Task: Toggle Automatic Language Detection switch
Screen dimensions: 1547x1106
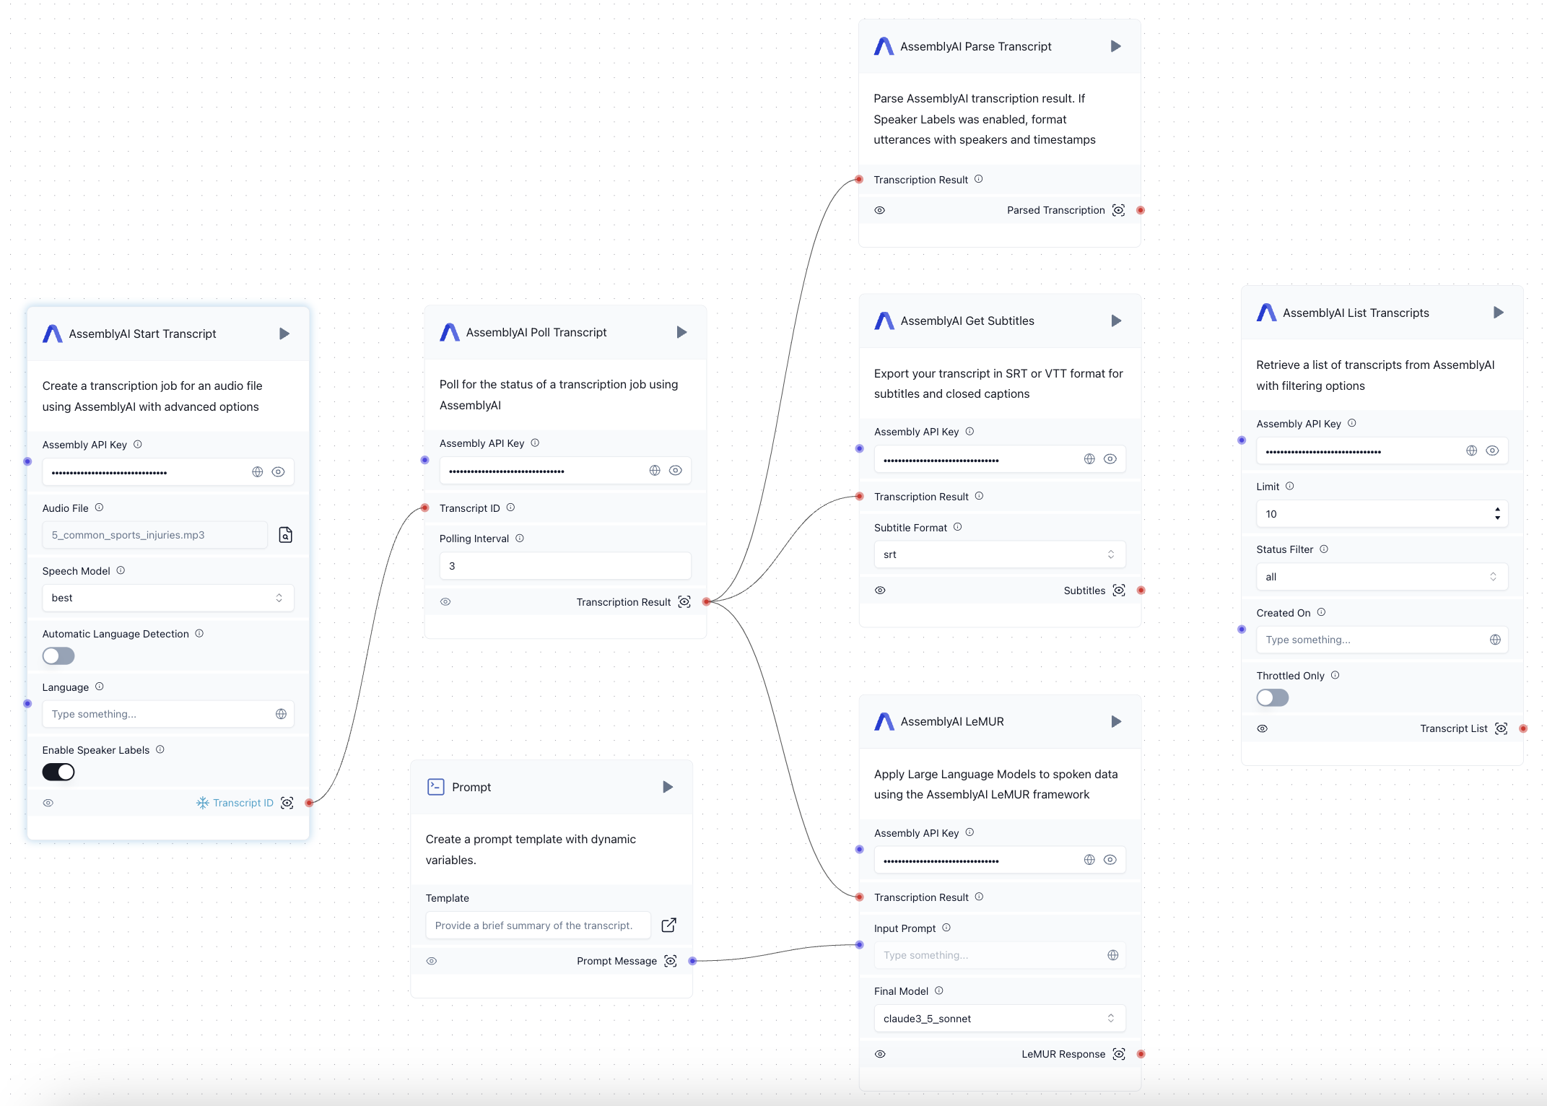Action: click(58, 656)
